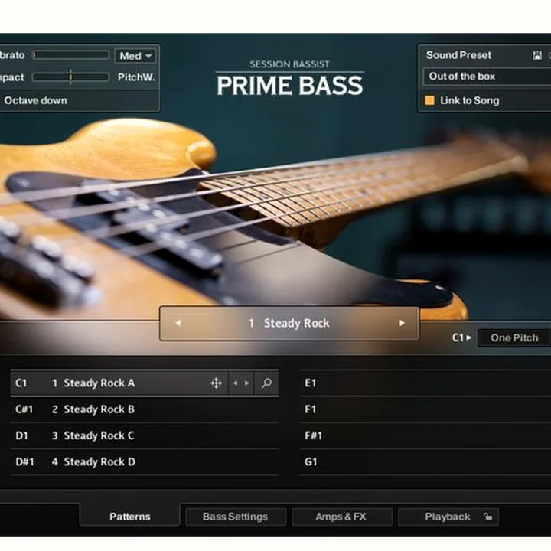Image resolution: width=551 pixels, height=551 pixels.
Task: Select the 1 Steady Rock A row
Action: (x=145, y=383)
